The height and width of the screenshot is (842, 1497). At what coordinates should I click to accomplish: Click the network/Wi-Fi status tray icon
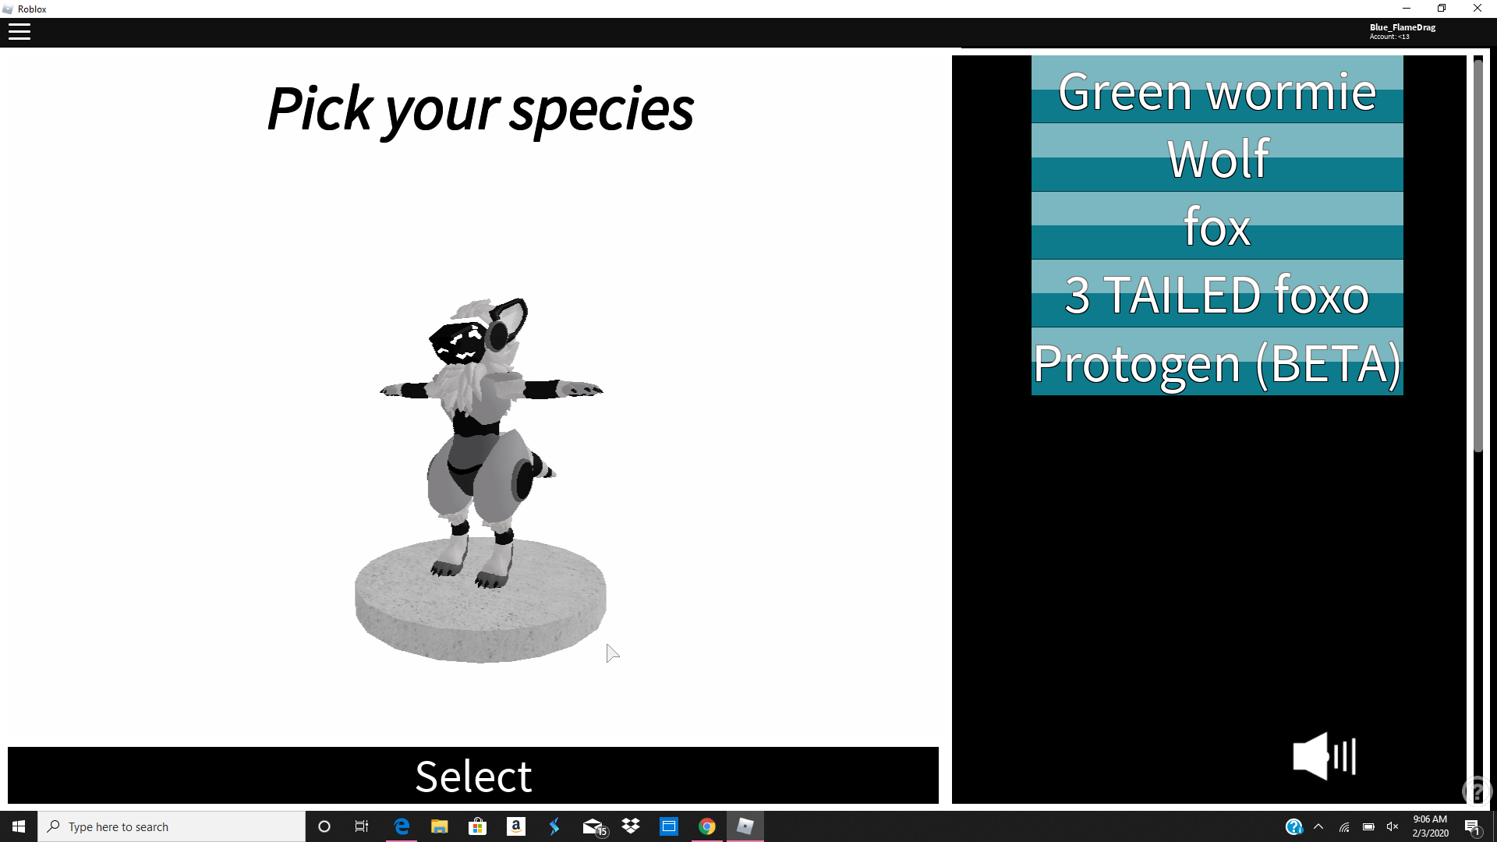pyautogui.click(x=1344, y=826)
